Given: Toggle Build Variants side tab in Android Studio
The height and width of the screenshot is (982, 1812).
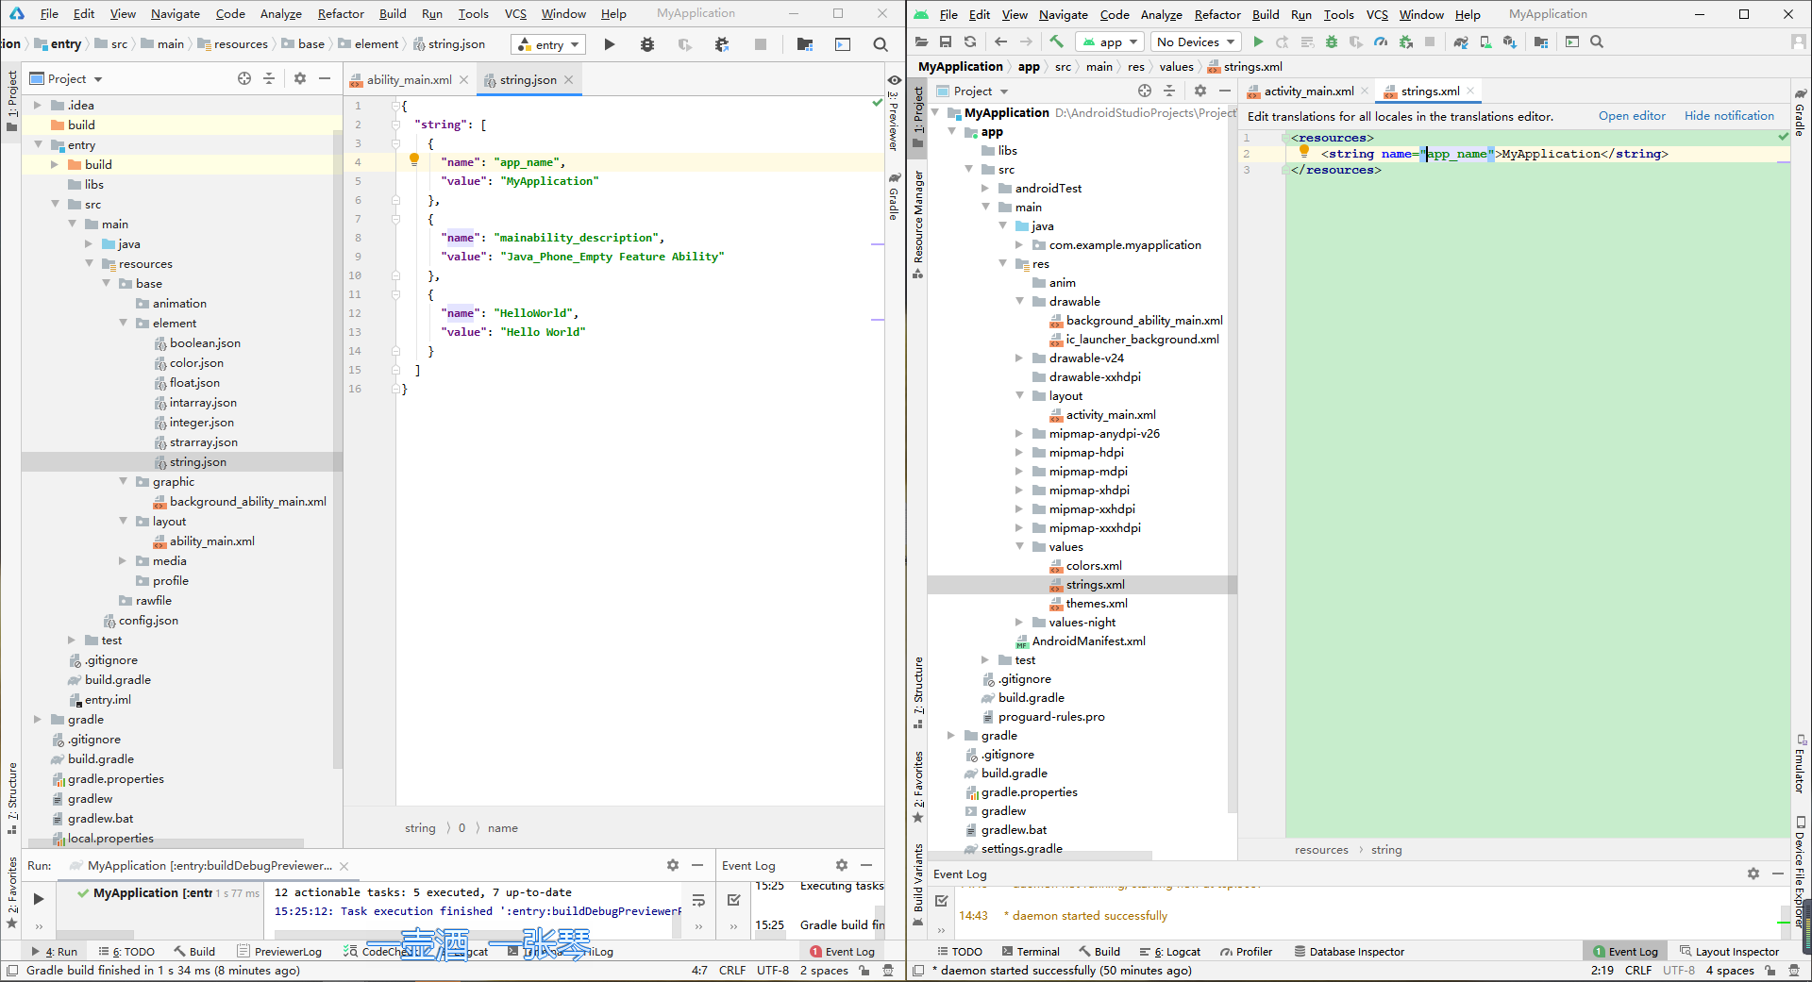Looking at the screenshot, I should point(918,885).
